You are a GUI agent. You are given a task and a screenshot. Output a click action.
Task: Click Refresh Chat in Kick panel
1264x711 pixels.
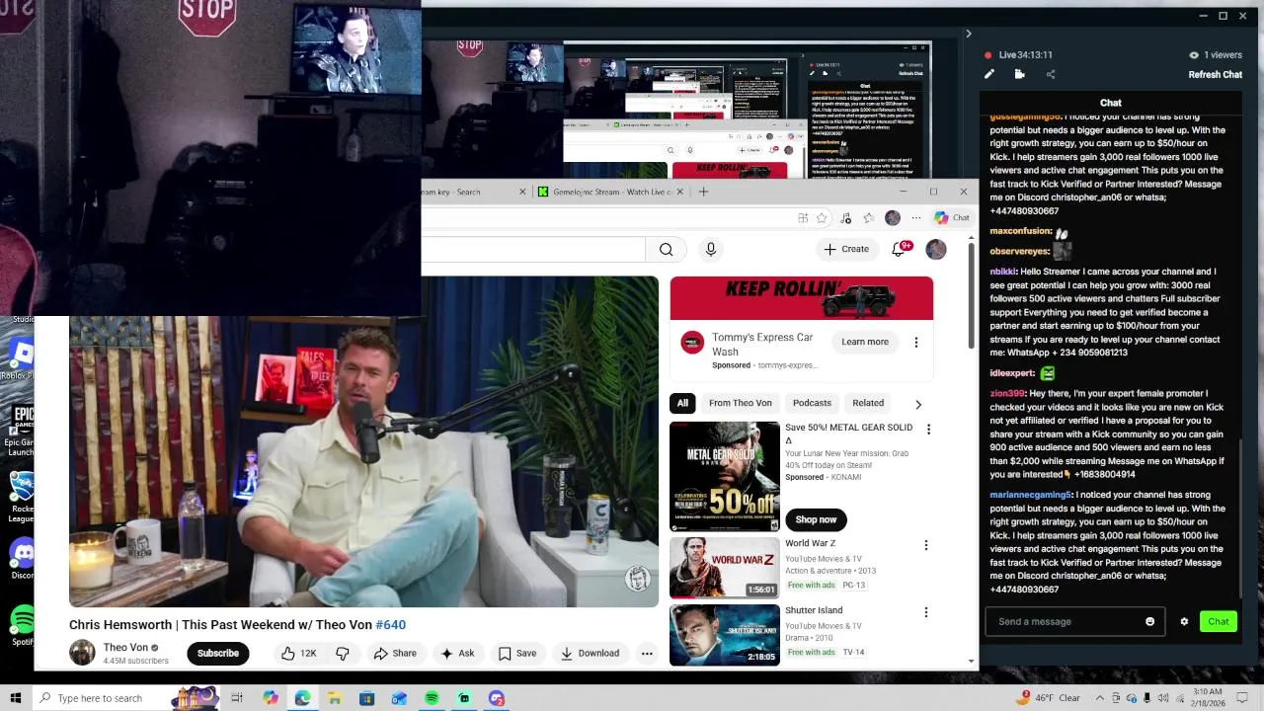pos(1215,74)
